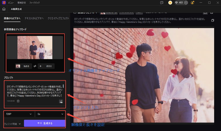Viewport: 221px width, 131px height.
Task: Click the AI動画生成 title label
Action: 16,9
